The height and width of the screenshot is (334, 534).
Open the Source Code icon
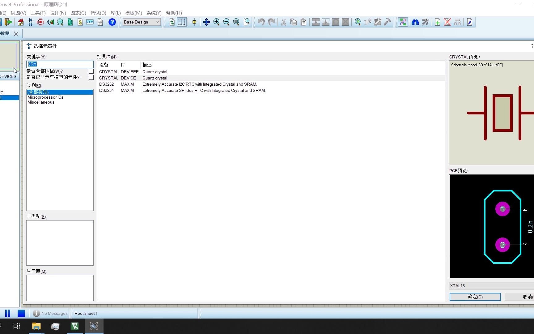point(90,22)
